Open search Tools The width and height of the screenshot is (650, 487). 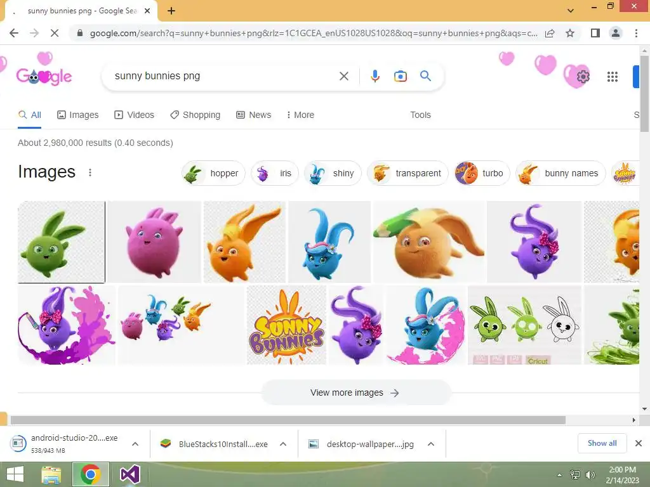pos(420,115)
